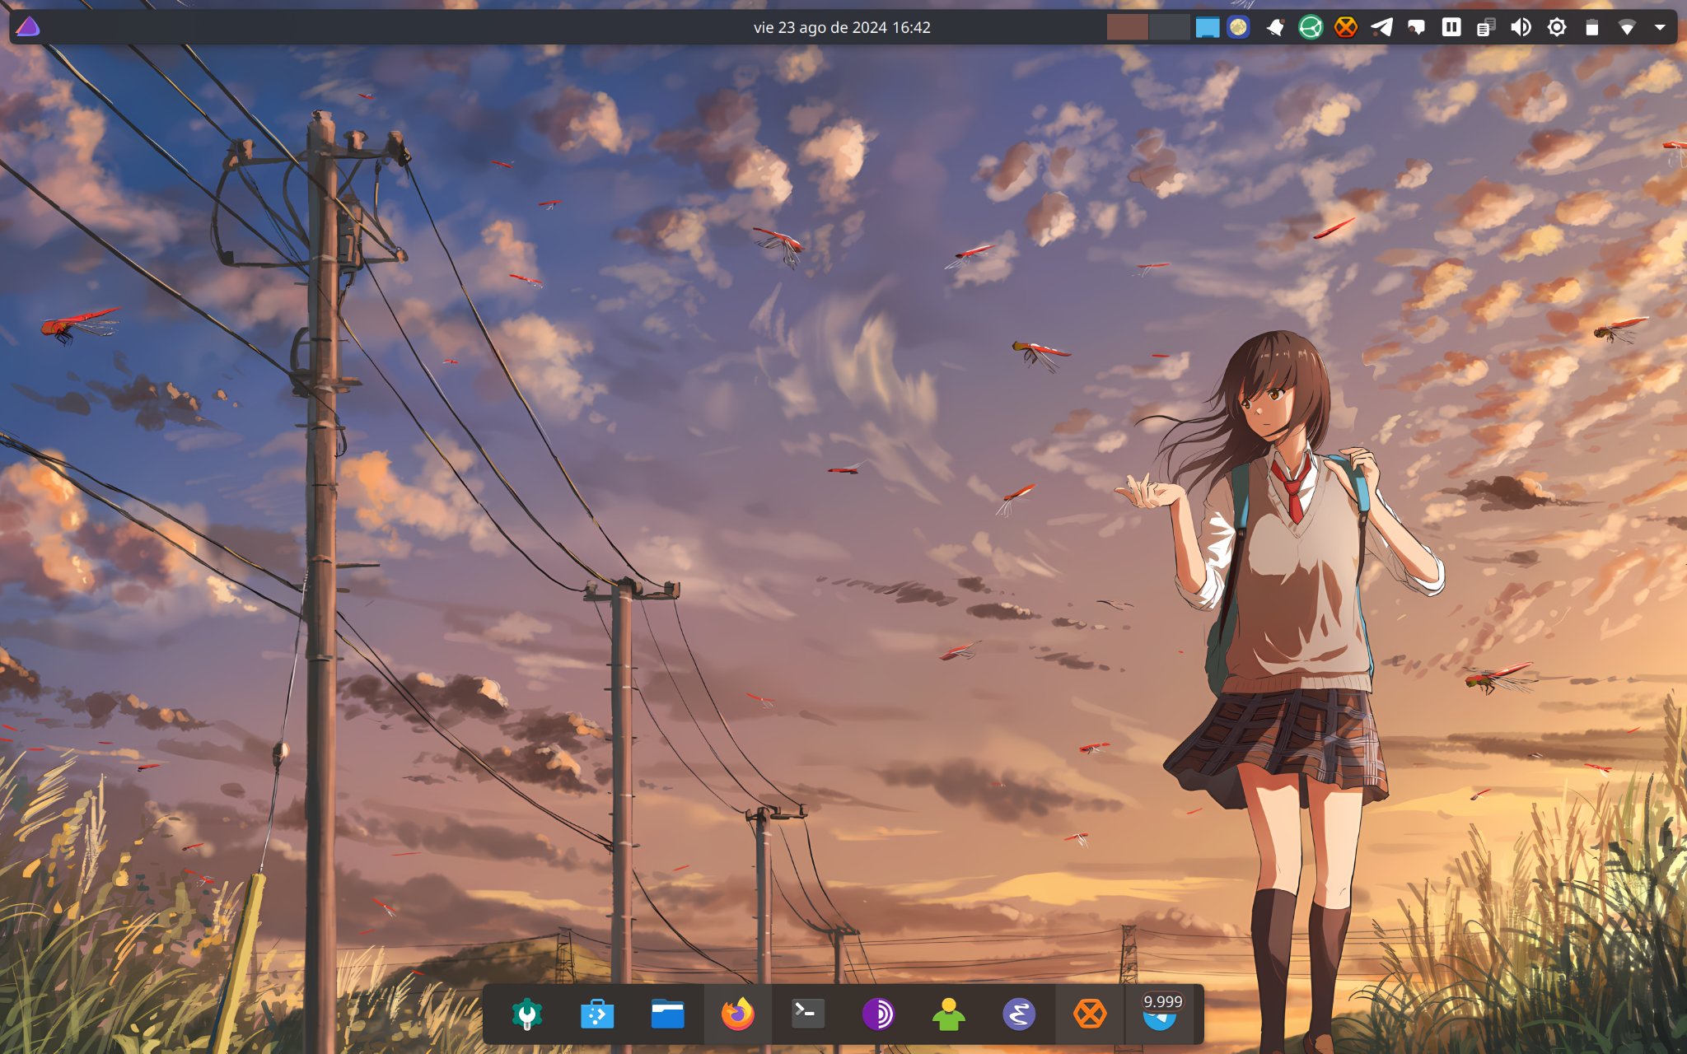The width and height of the screenshot is (1687, 1054).
Task: Open the screen brightness tray icon
Action: click(x=1556, y=27)
